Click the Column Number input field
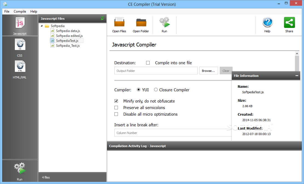 pyautogui.click(x=173, y=133)
